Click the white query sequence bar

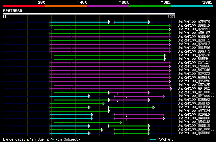coord(89,14)
